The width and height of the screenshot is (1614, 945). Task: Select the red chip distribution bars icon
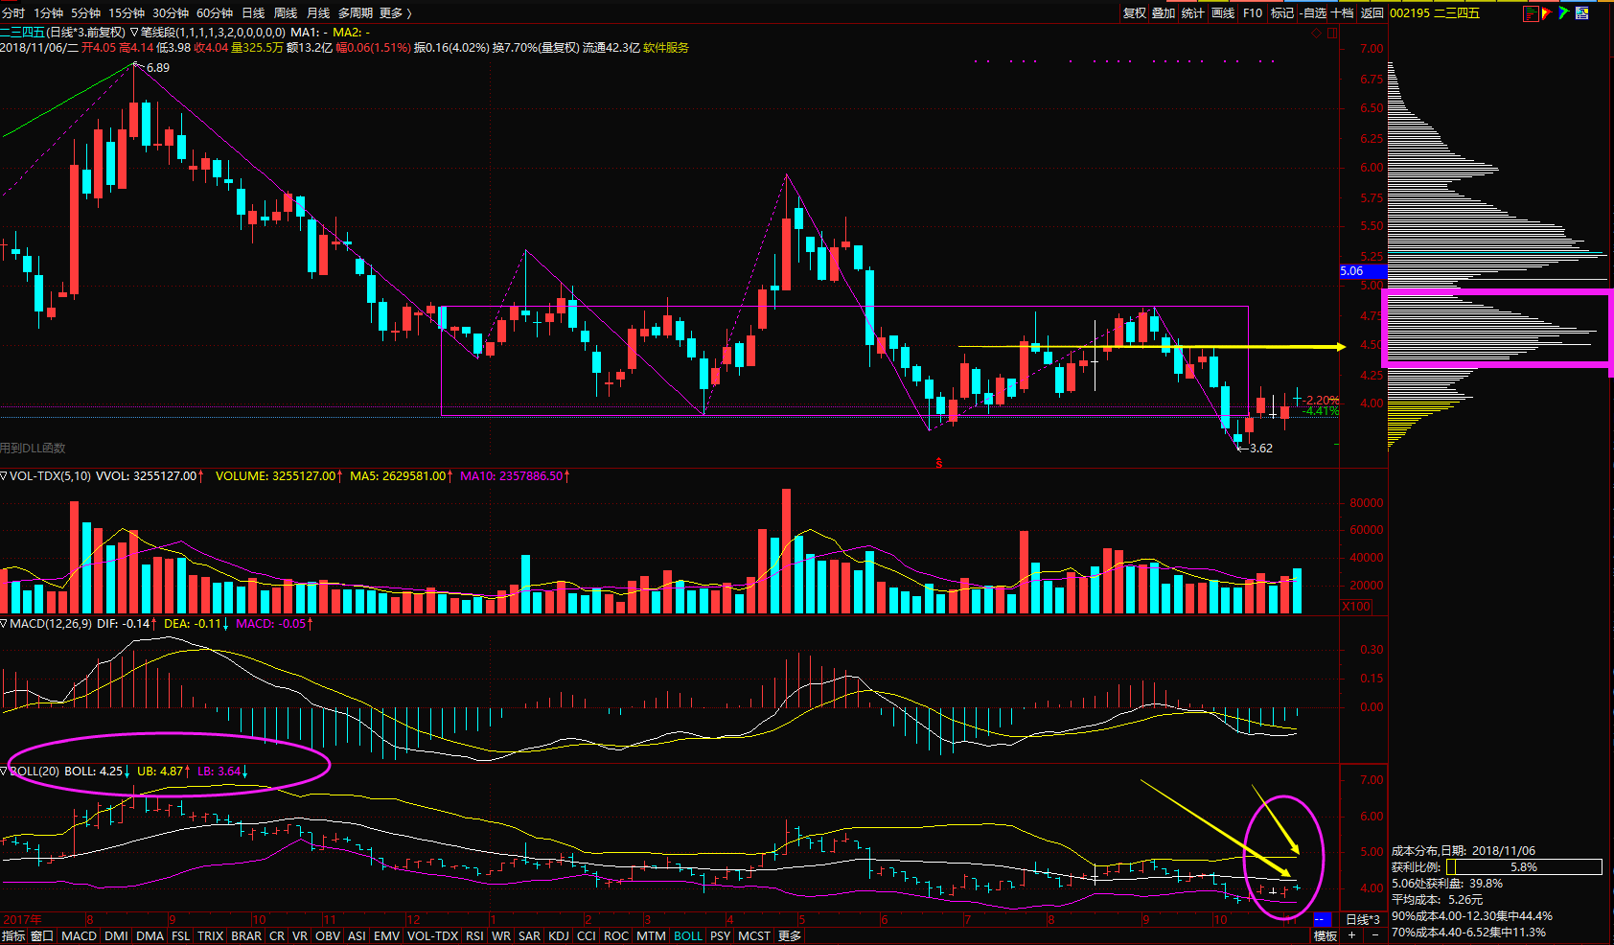(x=1532, y=13)
